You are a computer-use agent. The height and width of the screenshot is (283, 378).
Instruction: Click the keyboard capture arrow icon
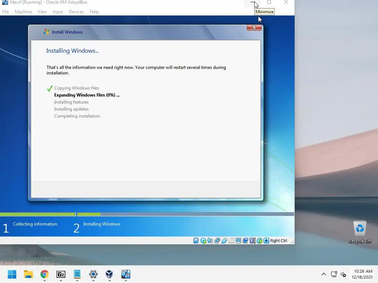click(266, 240)
